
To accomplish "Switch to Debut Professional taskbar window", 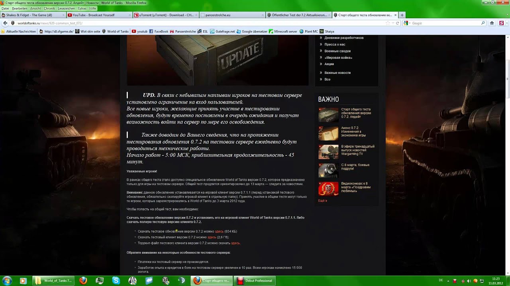I will 254,280.
